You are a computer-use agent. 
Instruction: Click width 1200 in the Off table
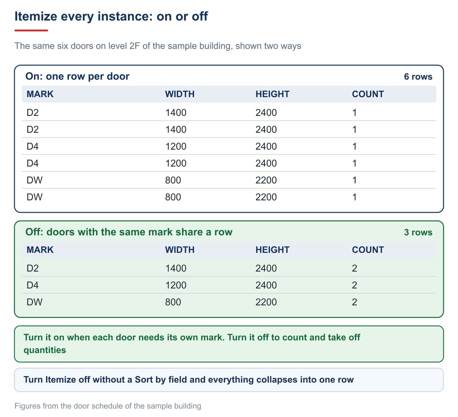click(176, 285)
